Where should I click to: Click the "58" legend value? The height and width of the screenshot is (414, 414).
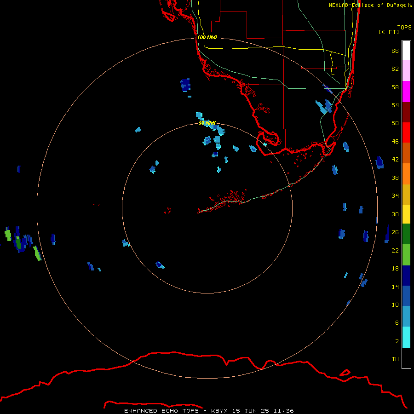(395, 87)
